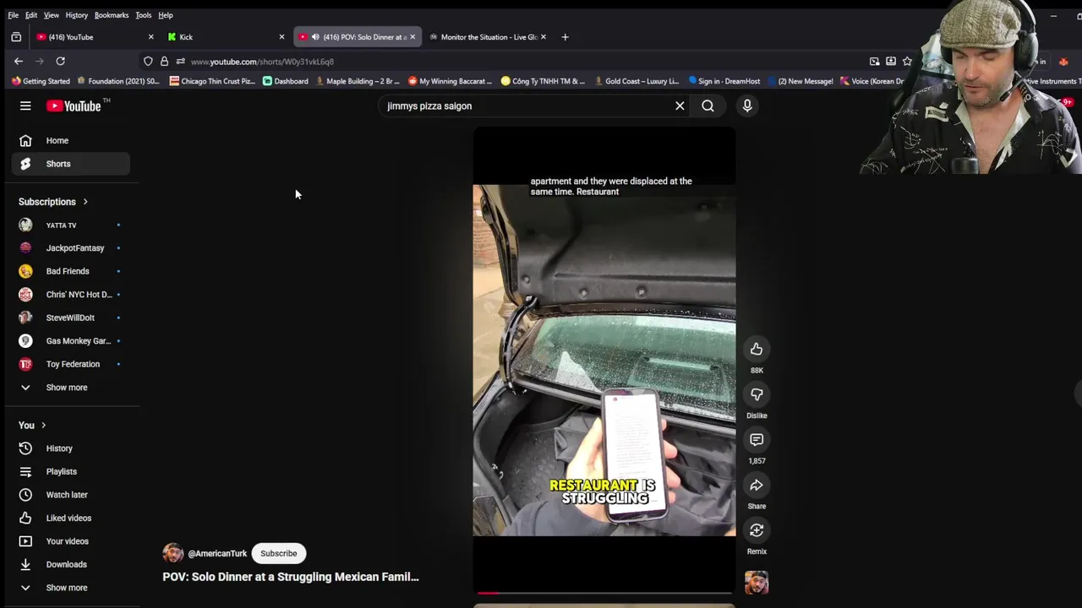This screenshot has width=1082, height=608.
Task: Open Liked videos list
Action: 71,518
